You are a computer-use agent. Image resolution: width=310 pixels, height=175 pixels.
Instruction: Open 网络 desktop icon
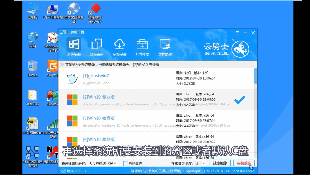(33, 40)
